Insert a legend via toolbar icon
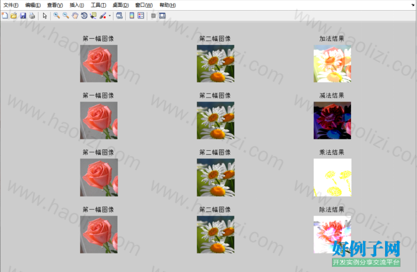Screen dimensions: 417x272 click(x=141, y=15)
